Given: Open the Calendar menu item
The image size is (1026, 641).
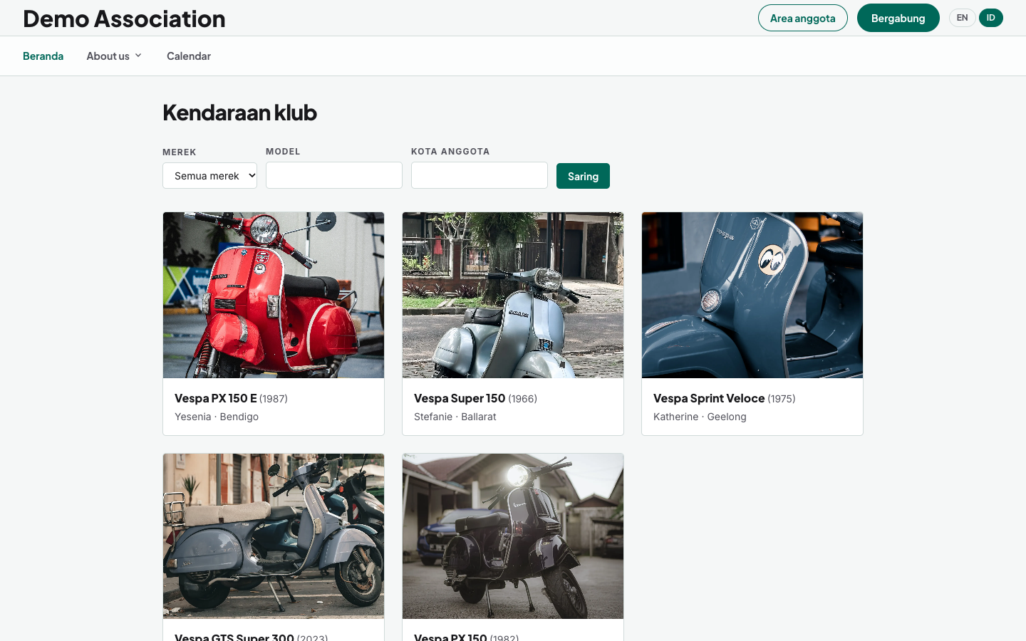Looking at the screenshot, I should point(189,56).
